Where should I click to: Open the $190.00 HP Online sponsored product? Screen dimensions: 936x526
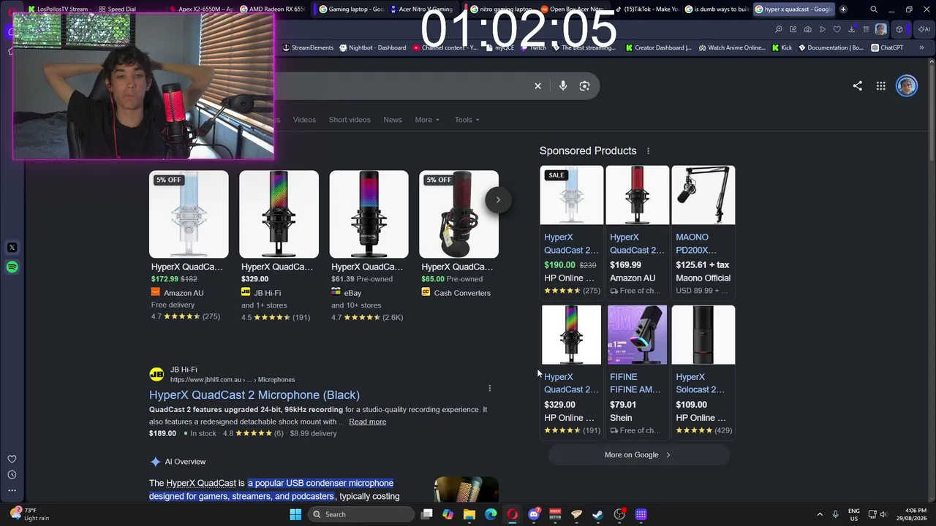click(572, 232)
